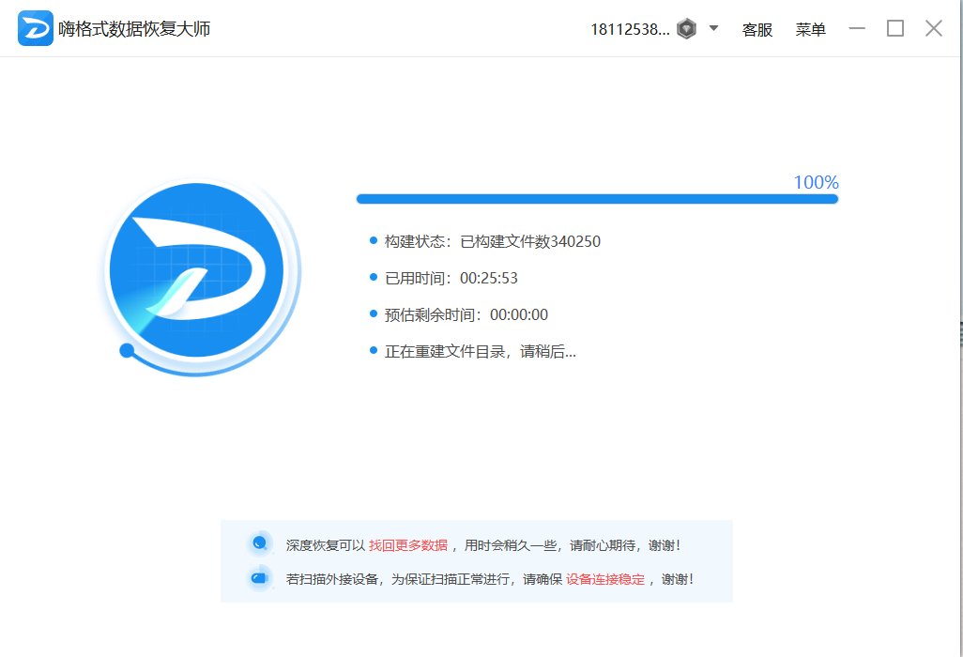Expand the account dropdown arrow
The width and height of the screenshot is (963, 657).
click(712, 28)
